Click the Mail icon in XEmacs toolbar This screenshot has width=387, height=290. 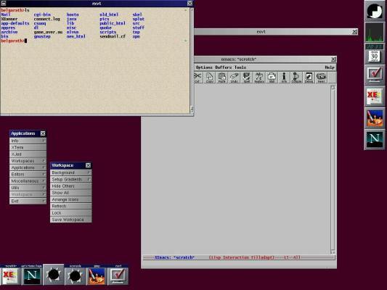[x=272, y=78]
